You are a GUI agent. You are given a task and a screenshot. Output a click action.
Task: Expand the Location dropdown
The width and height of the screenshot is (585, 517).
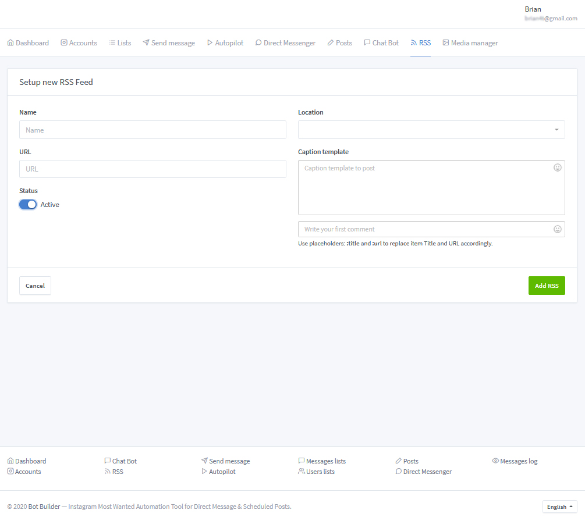tap(431, 130)
